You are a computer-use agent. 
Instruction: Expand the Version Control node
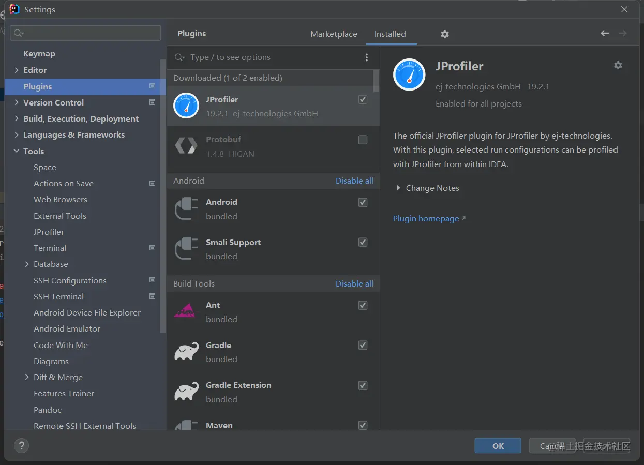[17, 102]
